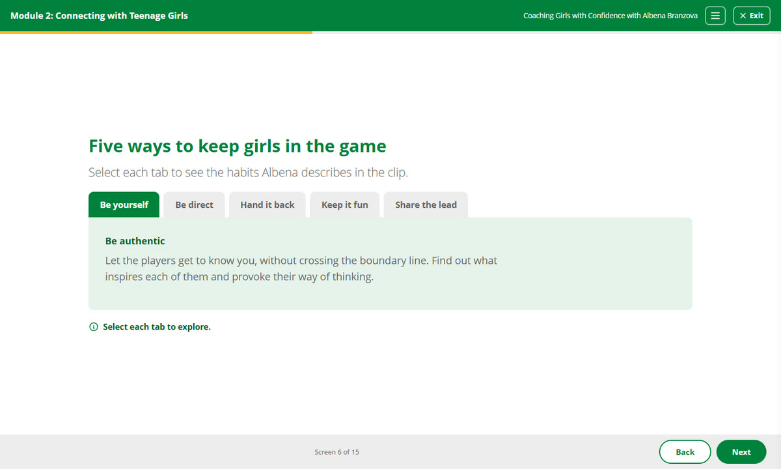
Task: Click the Five ways to keep girls in the game heading
Action: [x=238, y=146]
